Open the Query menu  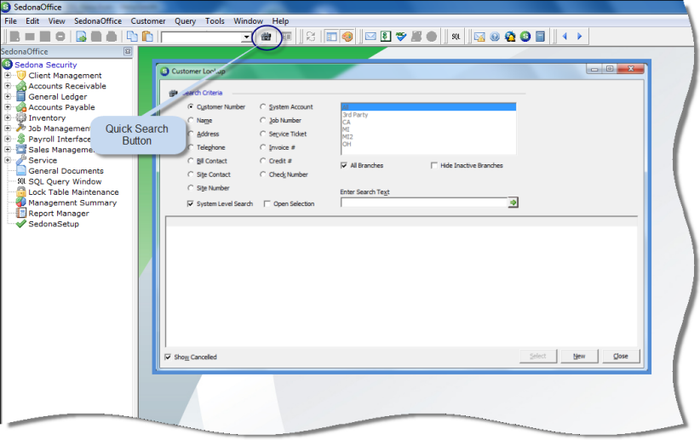coord(185,21)
